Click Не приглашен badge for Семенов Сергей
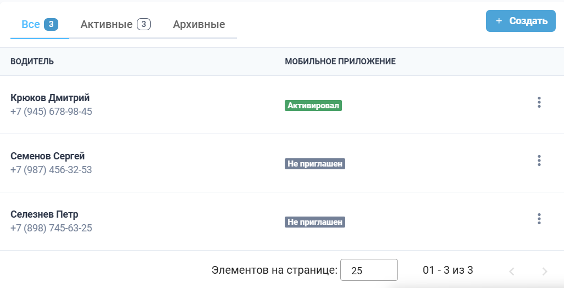This screenshot has height=288, width=564. (315, 164)
